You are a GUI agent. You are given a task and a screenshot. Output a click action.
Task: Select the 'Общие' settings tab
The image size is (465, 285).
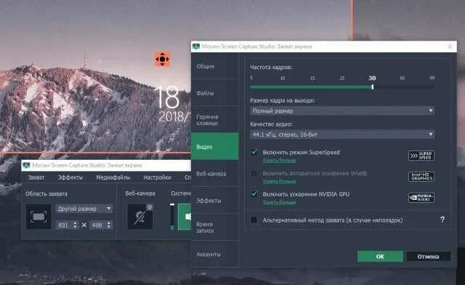[x=215, y=66]
